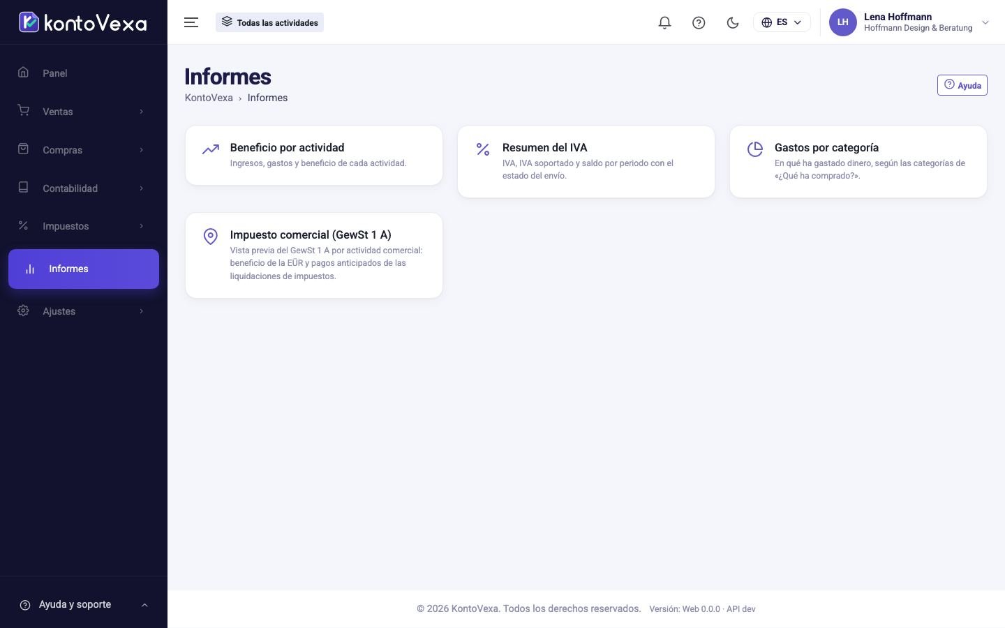Open the notifications bell icon

664,22
